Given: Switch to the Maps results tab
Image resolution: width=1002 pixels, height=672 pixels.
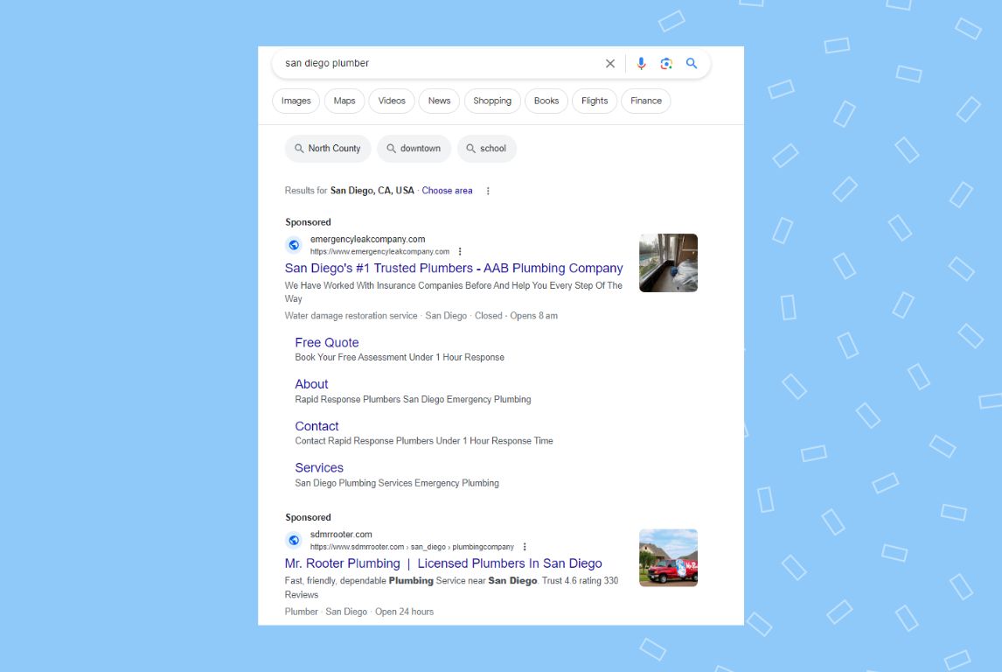Looking at the screenshot, I should tap(344, 101).
